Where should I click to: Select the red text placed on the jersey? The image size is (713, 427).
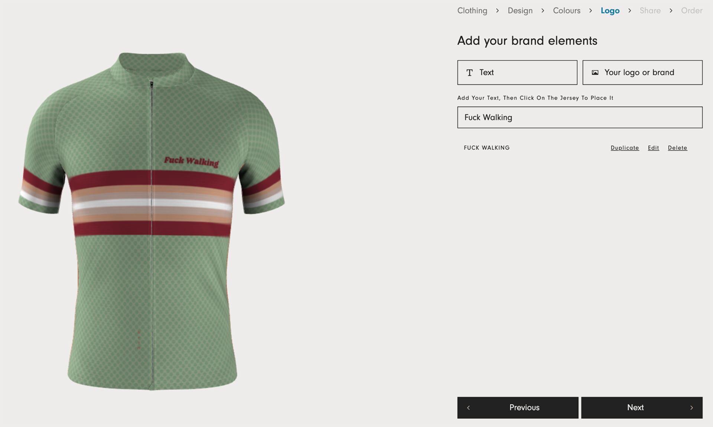point(191,161)
